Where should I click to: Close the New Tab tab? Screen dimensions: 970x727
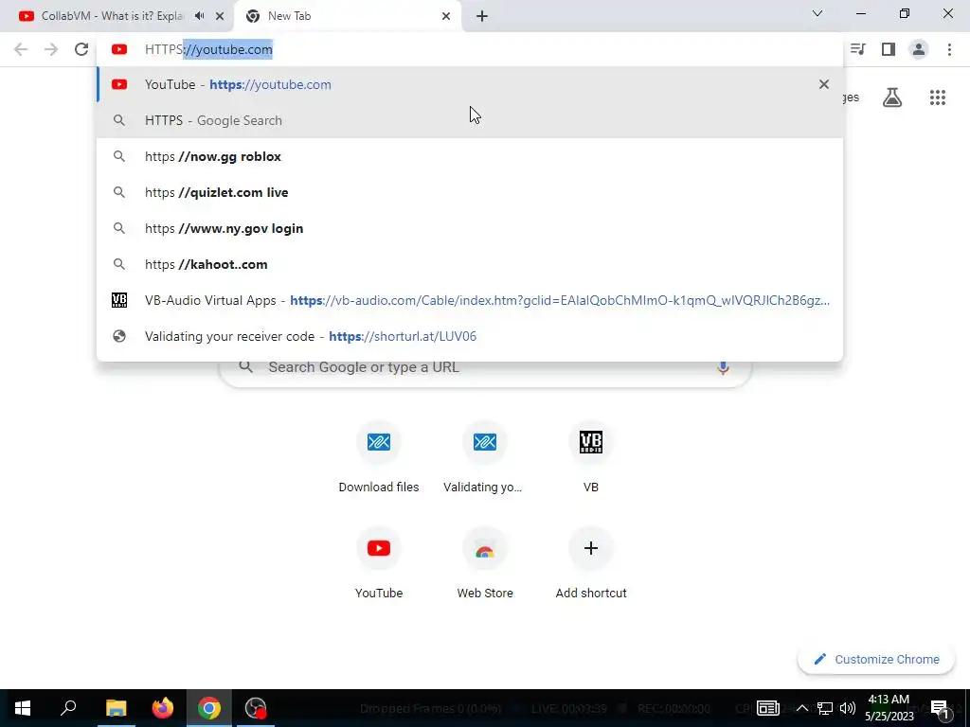pos(446,16)
